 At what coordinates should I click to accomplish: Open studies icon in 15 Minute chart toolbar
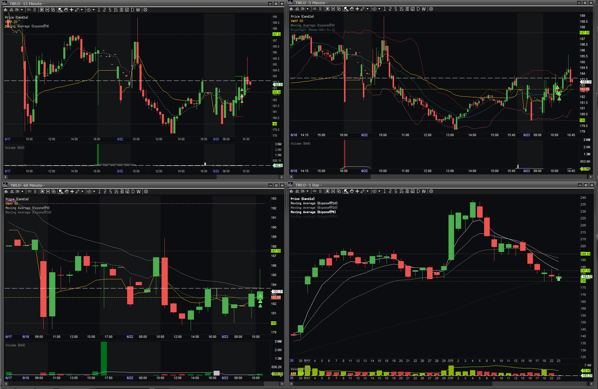(11, 10)
